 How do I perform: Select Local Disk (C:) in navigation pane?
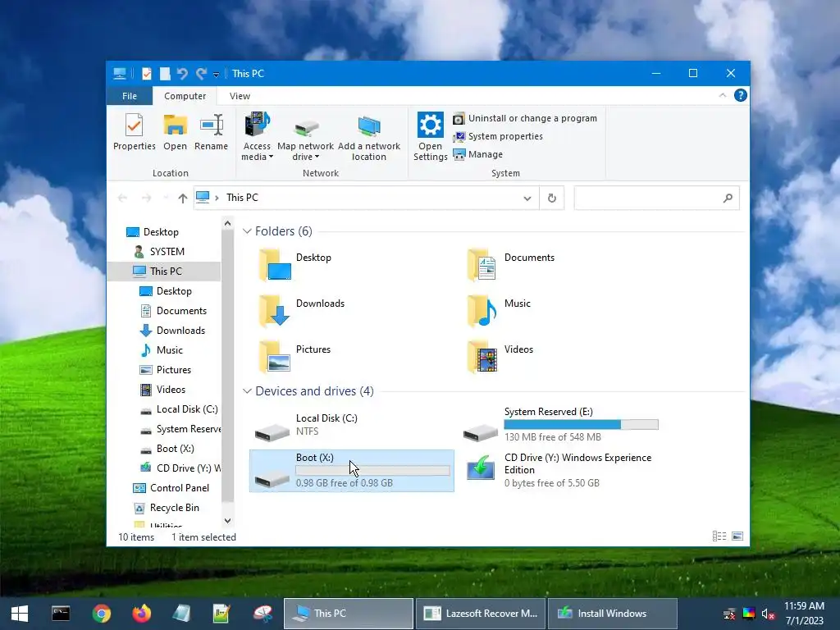[187, 409]
